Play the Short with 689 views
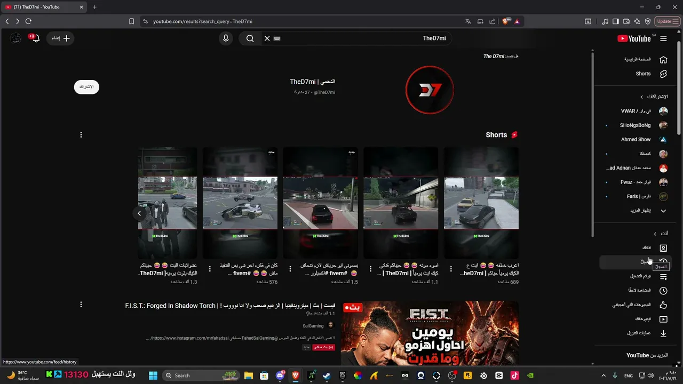 481,203
